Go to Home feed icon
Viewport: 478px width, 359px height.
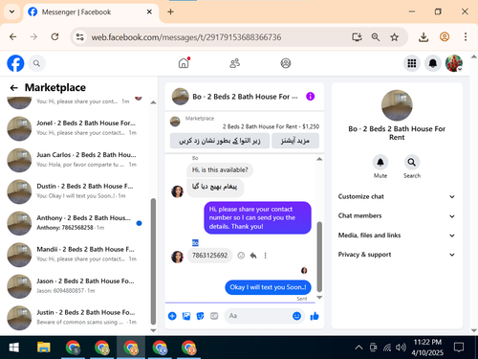tap(184, 63)
